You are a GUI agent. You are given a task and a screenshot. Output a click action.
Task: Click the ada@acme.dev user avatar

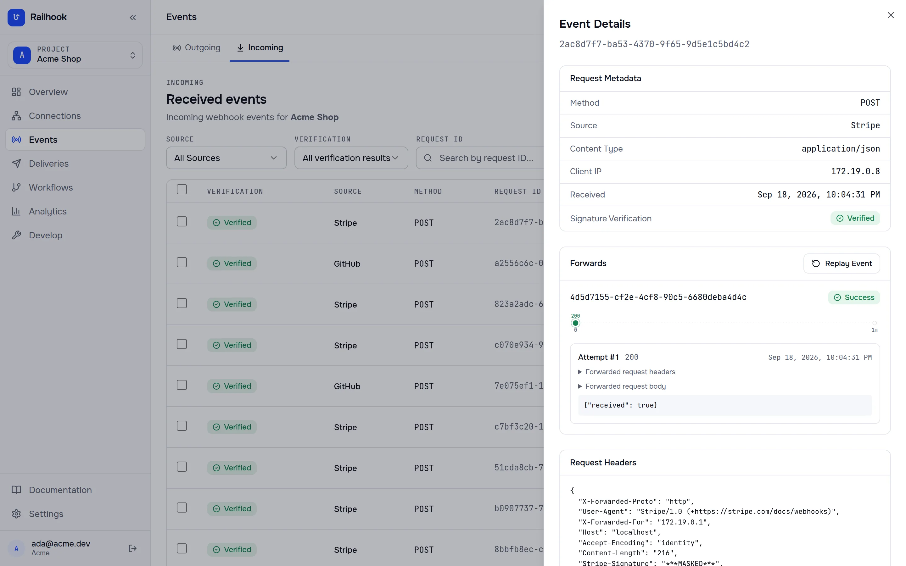coord(16,548)
